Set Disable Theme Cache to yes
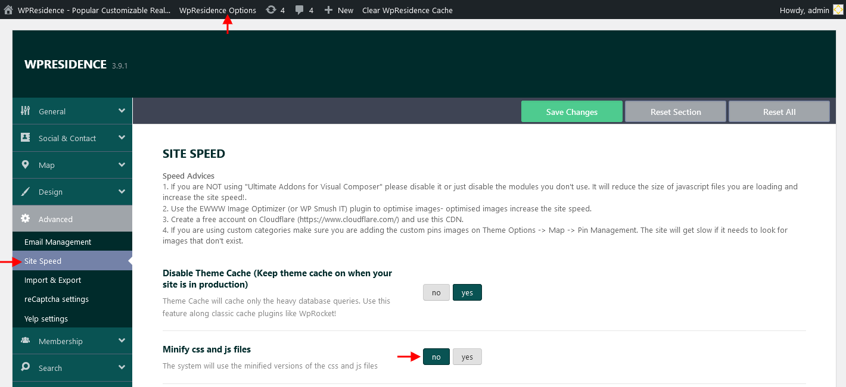The height and width of the screenshot is (387, 846). (x=467, y=292)
